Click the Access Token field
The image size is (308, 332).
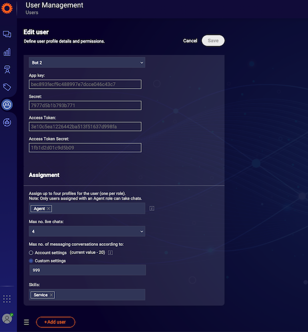[85, 127]
